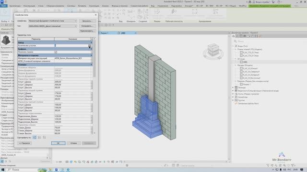Click the family type preview thumbnail

(x=6, y=40)
